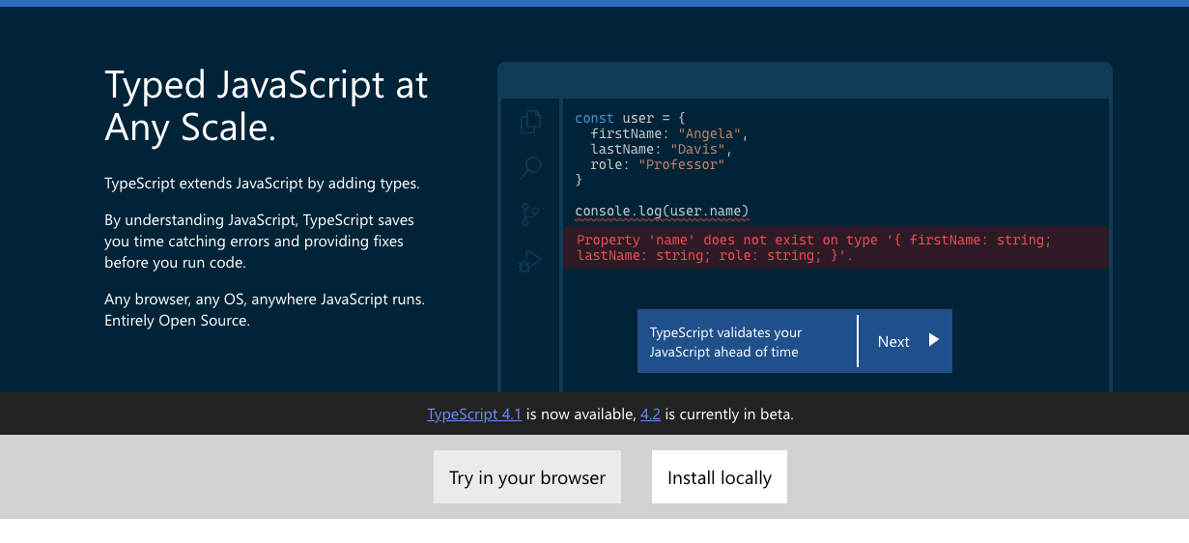Select the Source Control branch icon
The width and height of the screenshot is (1189, 543).
coord(530,214)
